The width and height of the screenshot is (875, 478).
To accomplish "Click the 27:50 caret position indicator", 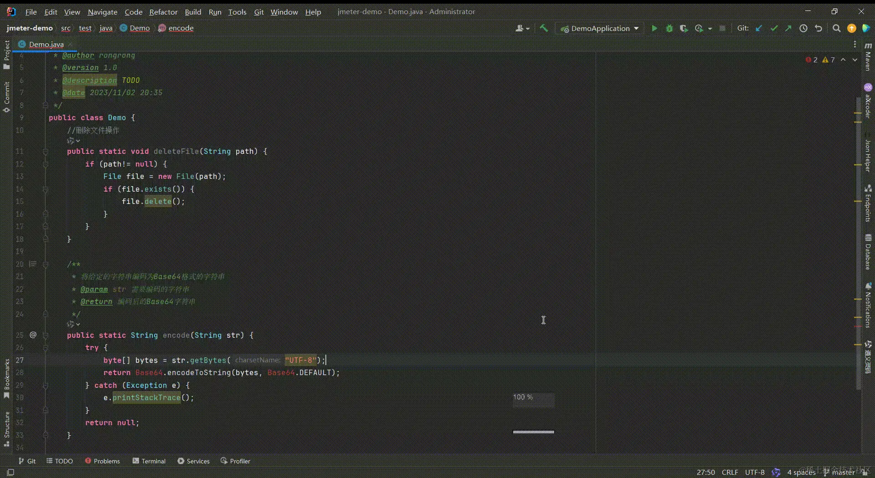I will click(x=706, y=473).
